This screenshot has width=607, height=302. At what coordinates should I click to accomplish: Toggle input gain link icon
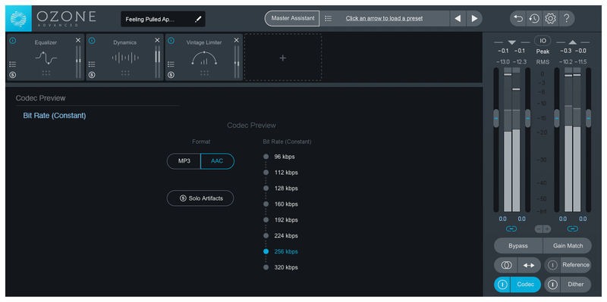(511, 229)
